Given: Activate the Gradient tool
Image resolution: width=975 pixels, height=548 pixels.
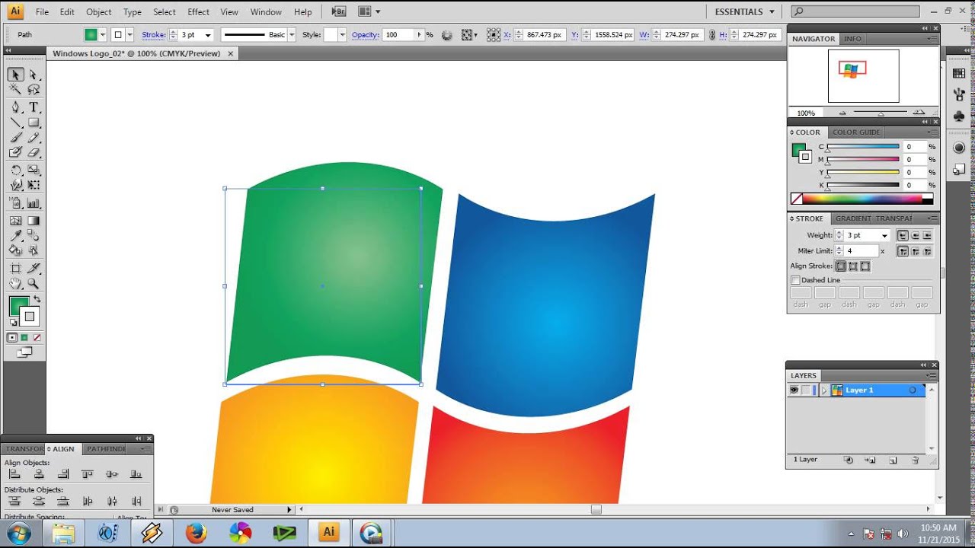Looking at the screenshot, I should click(34, 221).
